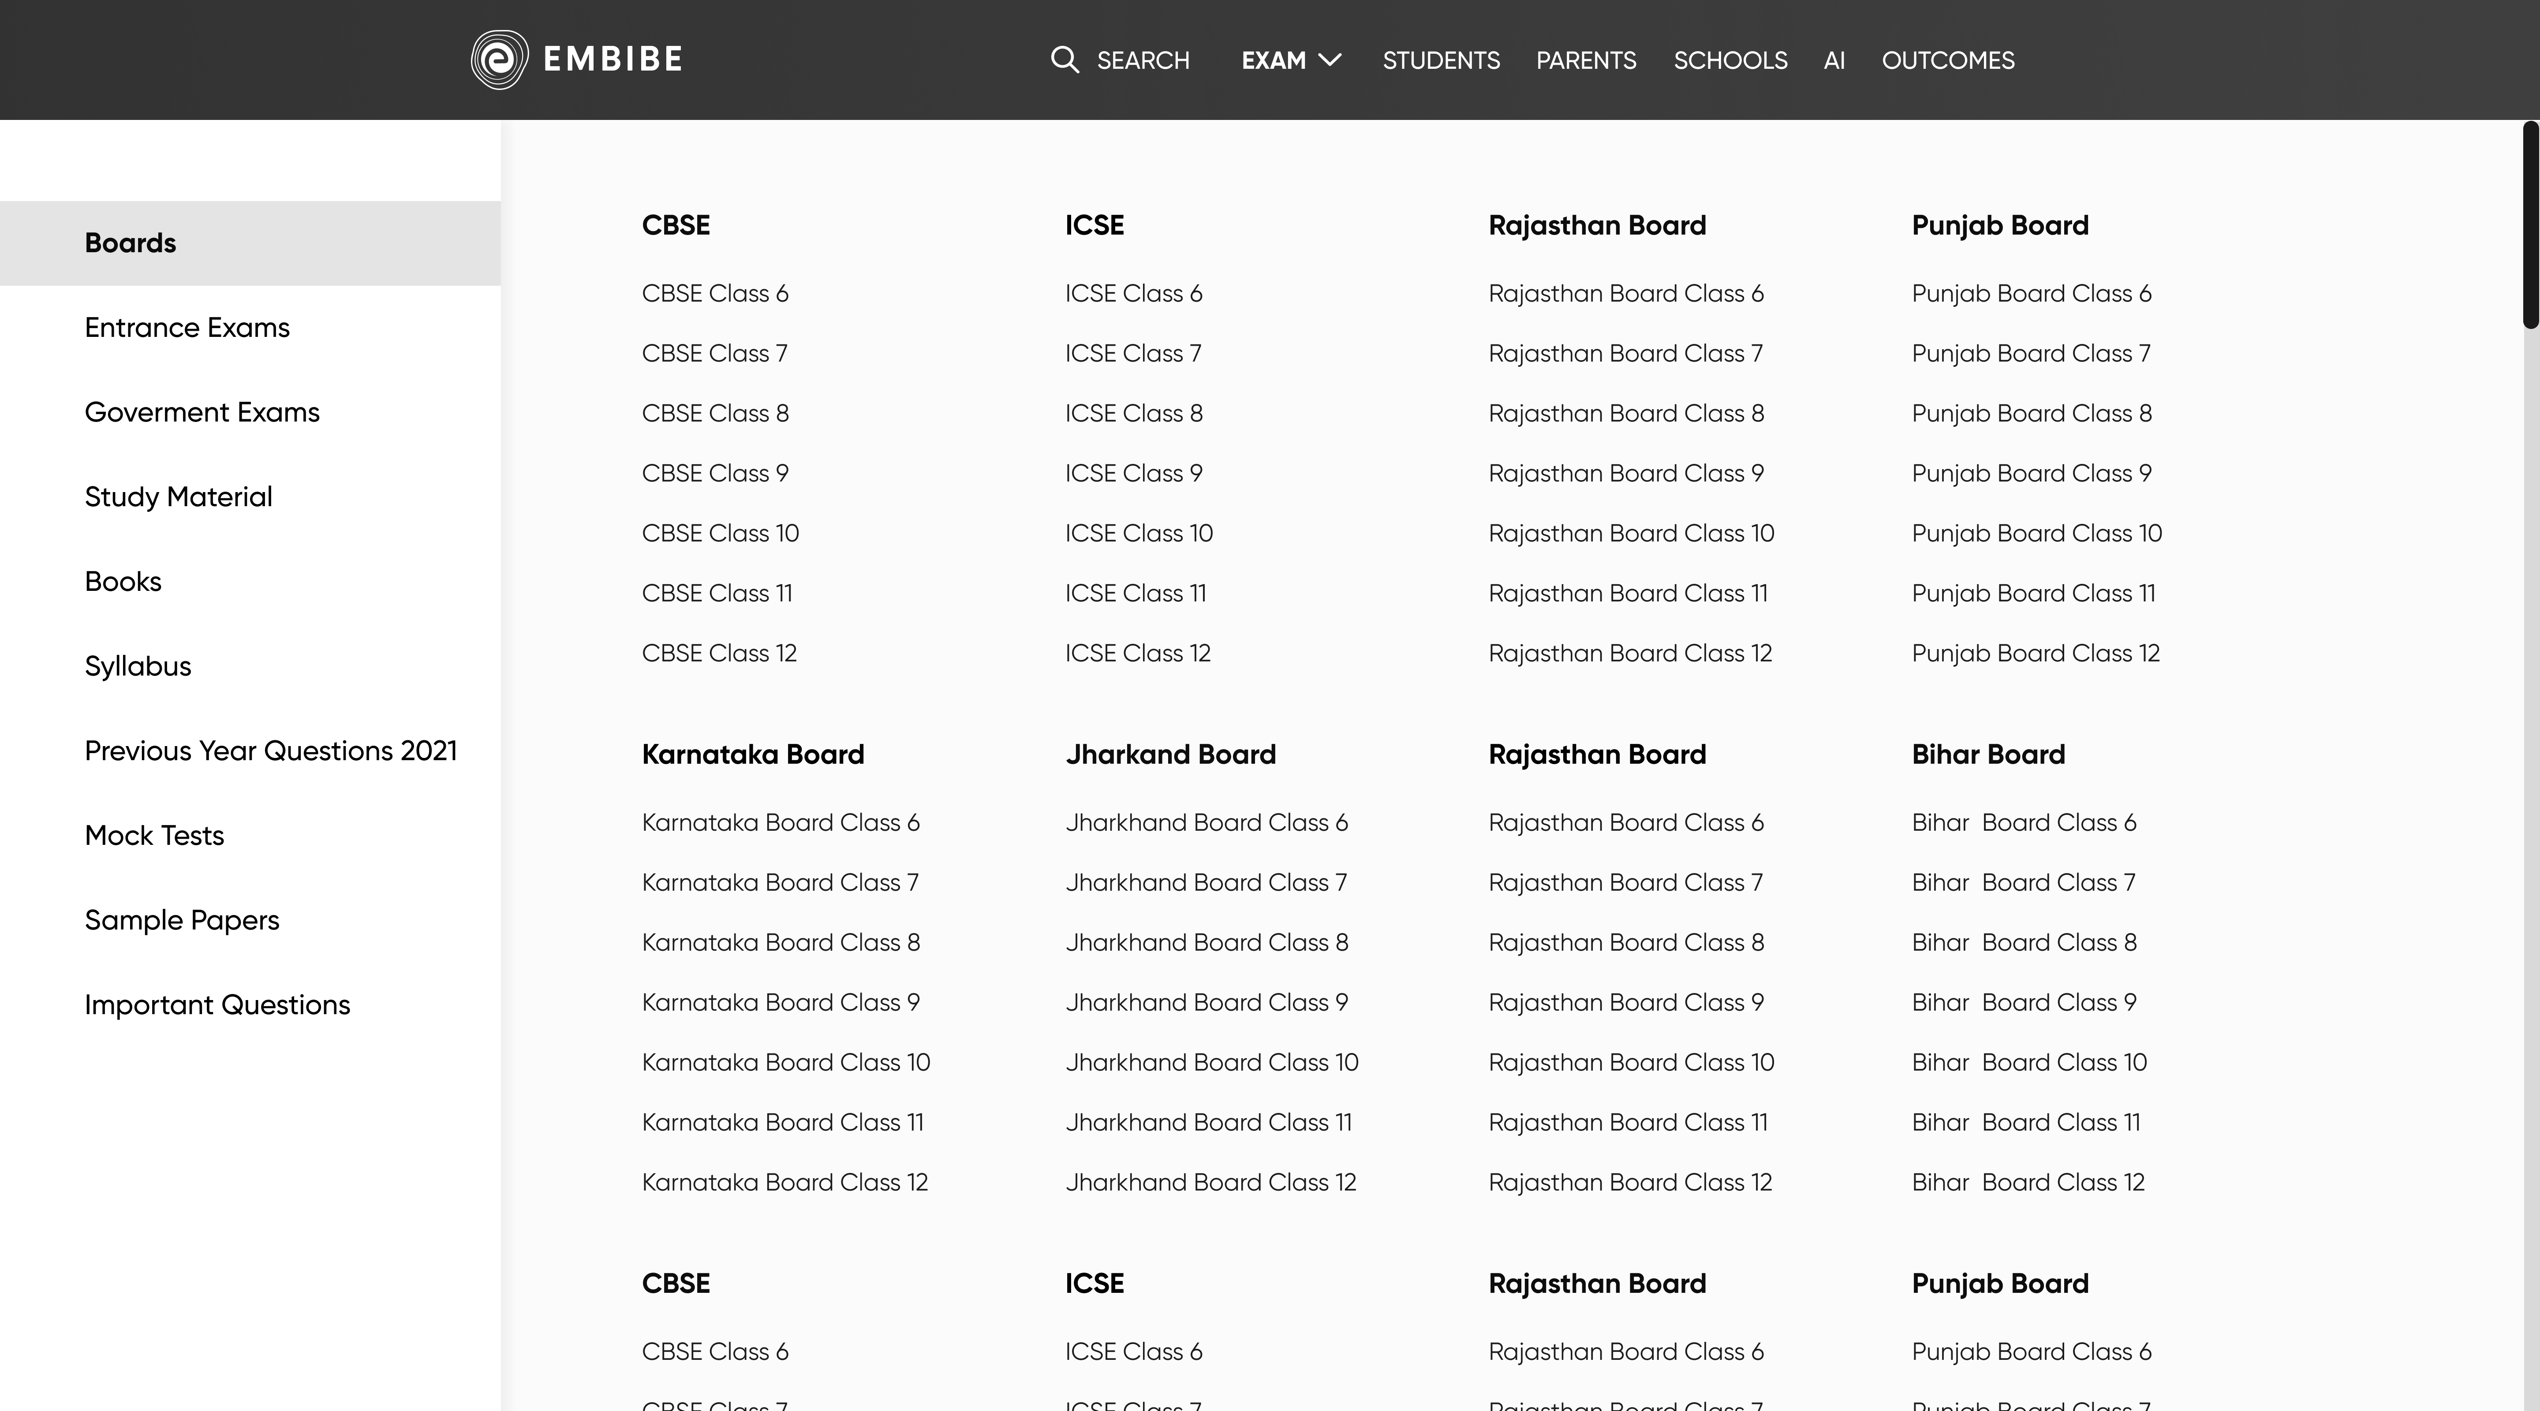Viewport: 2540px width, 1411px height.
Task: Open the Karnataka Board Class 11 link
Action: [782, 1123]
